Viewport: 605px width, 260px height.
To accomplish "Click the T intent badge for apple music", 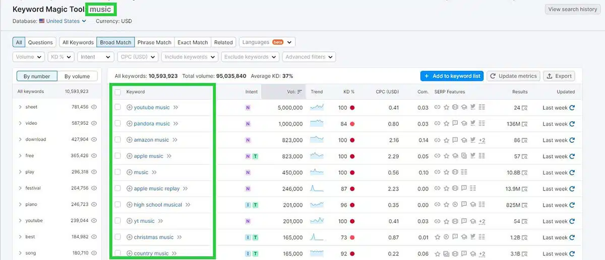I will [255, 156].
